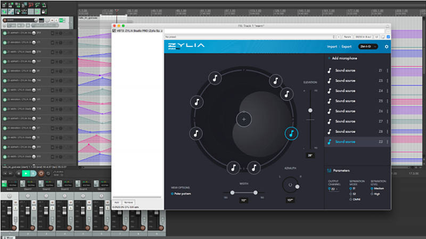Open the three-dot menu for Z1 source
This screenshot has width=426, height=239.
[x=387, y=70]
